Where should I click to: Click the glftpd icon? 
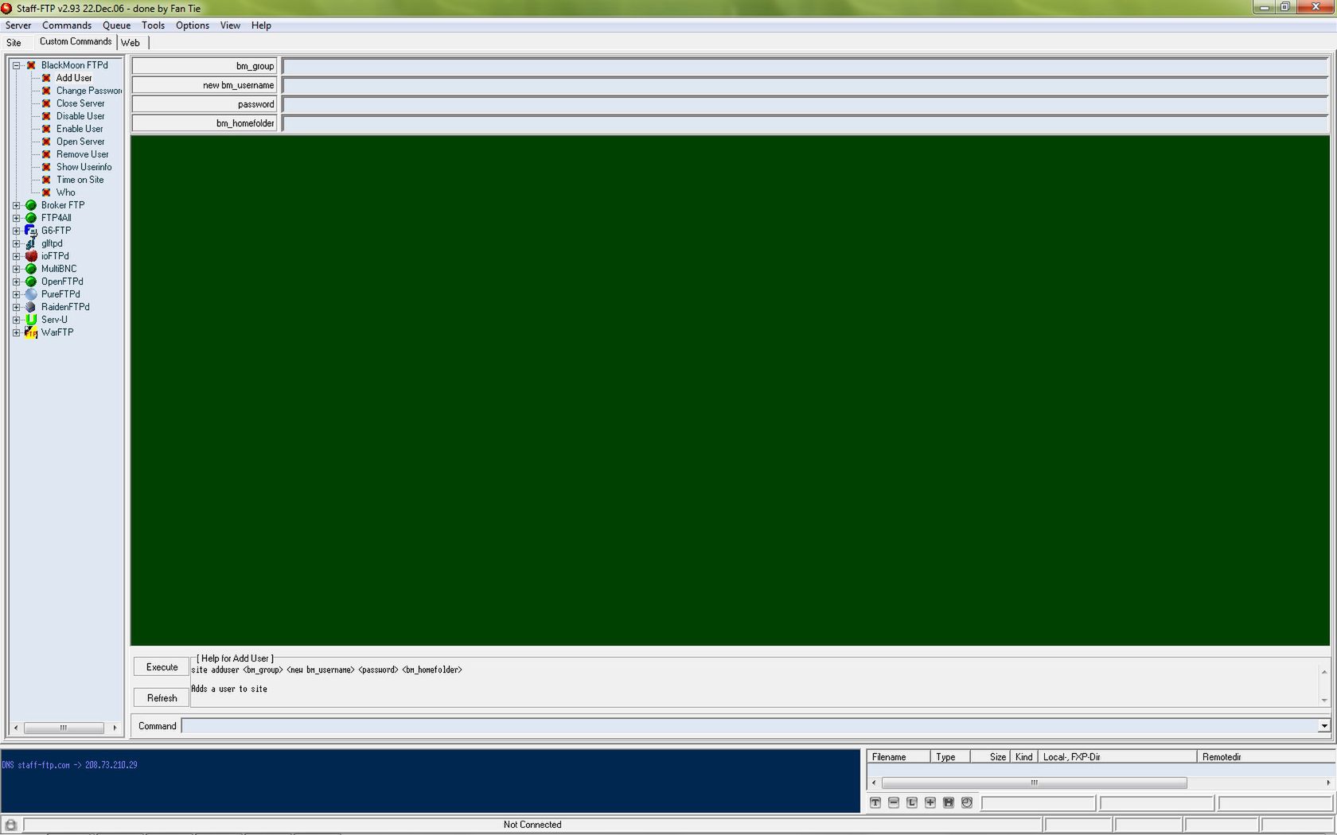coord(31,243)
